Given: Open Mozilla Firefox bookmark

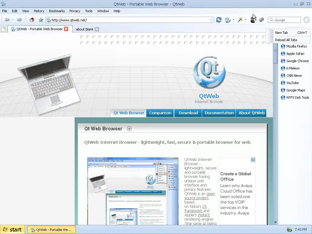Looking at the screenshot, I should coord(294,46).
